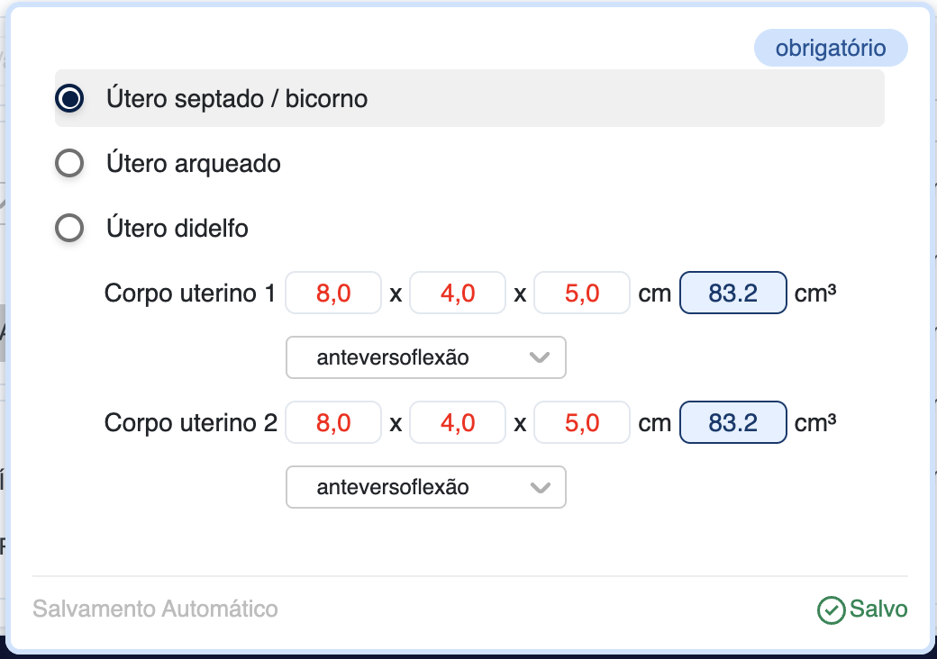This screenshot has width=937, height=659.
Task: Click the third dimension field of Corpo uterino 1
Action: click(x=582, y=293)
